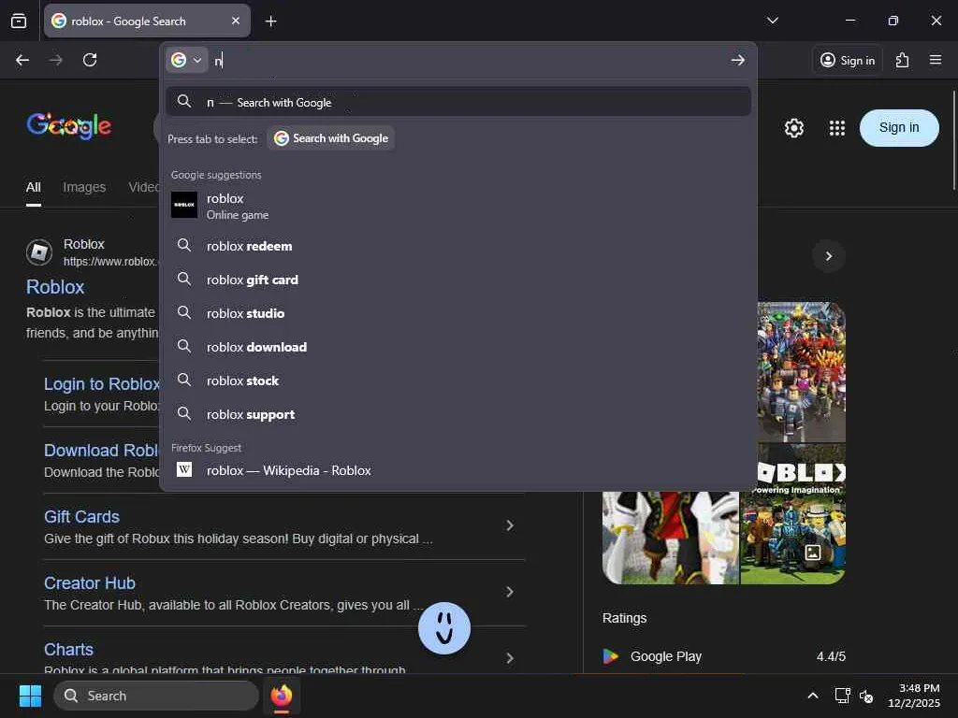The image size is (958, 718).
Task: Select the roblox stock suggestion
Action: click(x=458, y=381)
